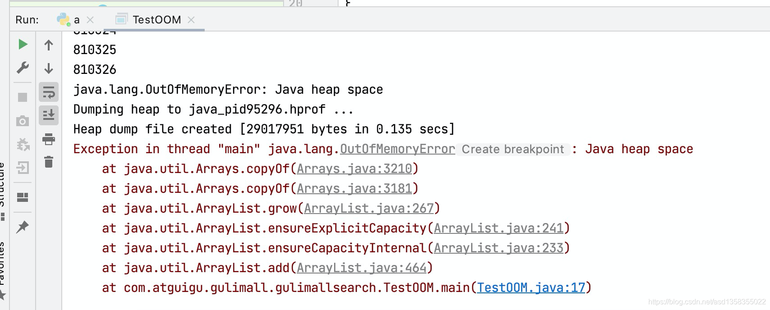Screen dimensions: 770x310
Task: Click the Python icon on 'a' tab
Action: 63,19
